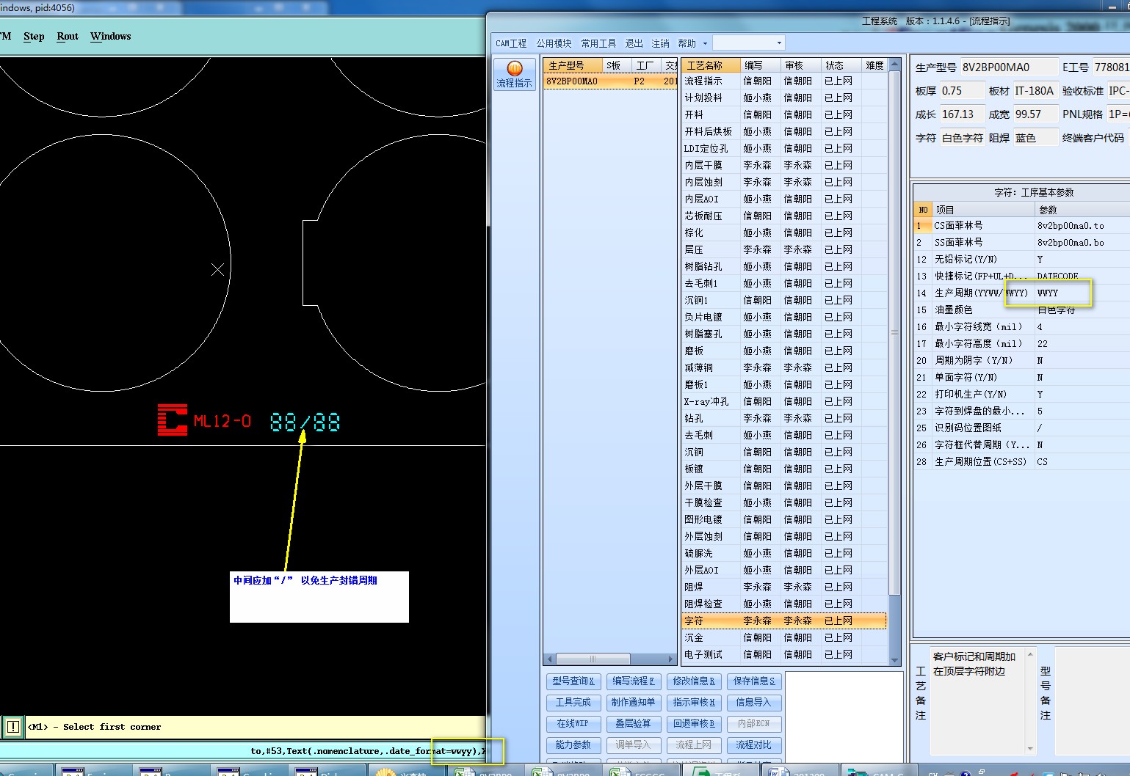Click right arrow of the horizontal scrollbar
This screenshot has height=776, width=1130.
(x=670, y=659)
